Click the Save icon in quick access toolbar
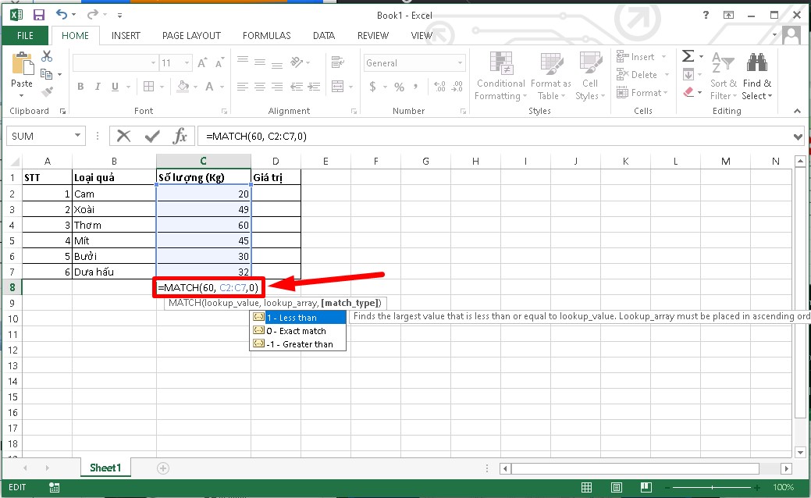Screen dimensions: 811x498 tap(39, 15)
